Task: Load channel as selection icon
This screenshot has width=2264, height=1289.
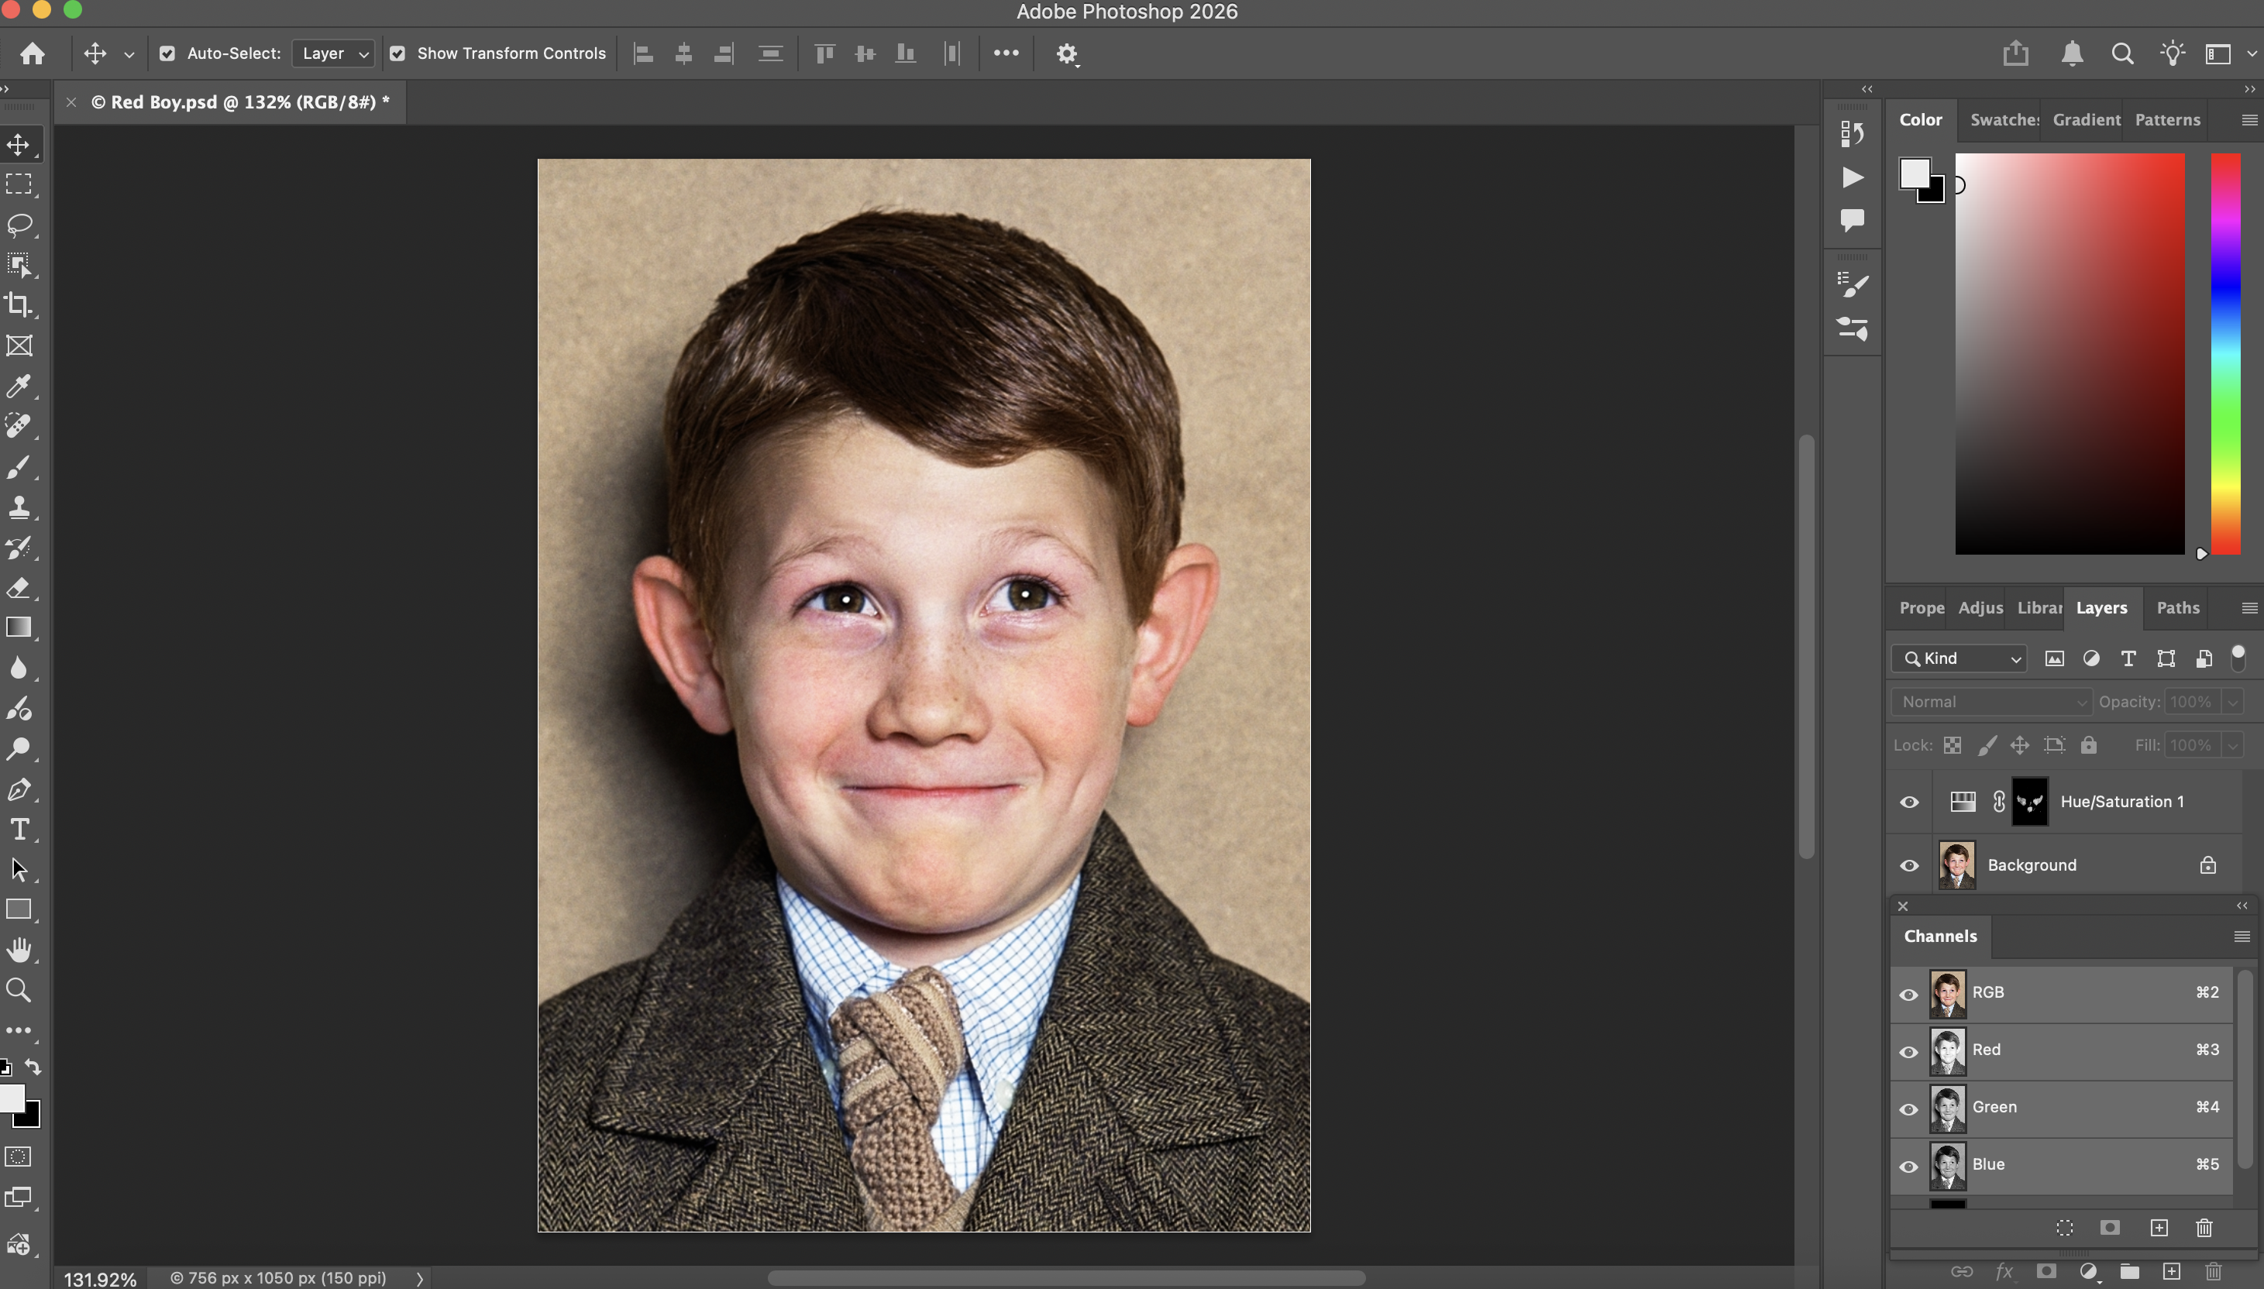Action: (x=2065, y=1228)
